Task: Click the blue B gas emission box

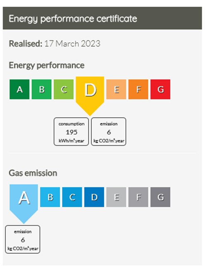Action: pos(50,197)
